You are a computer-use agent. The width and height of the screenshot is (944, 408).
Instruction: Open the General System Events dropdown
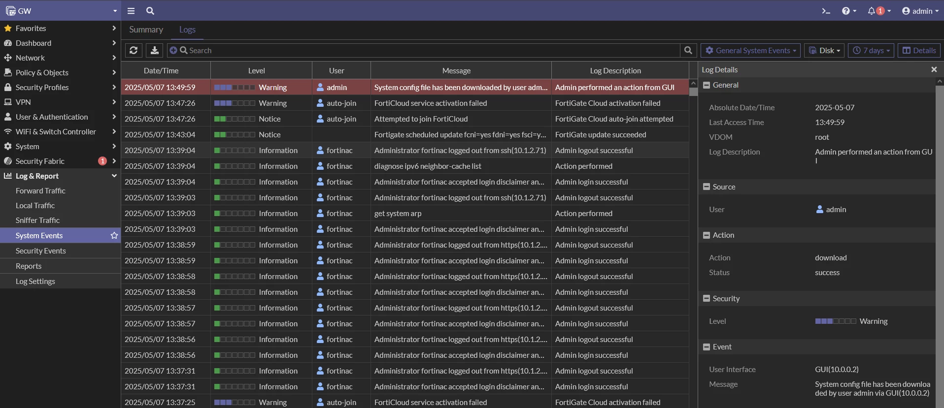[750, 50]
